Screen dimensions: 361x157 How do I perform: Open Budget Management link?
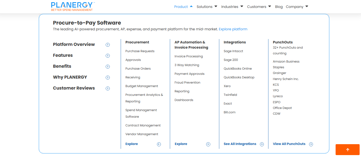click(x=142, y=86)
